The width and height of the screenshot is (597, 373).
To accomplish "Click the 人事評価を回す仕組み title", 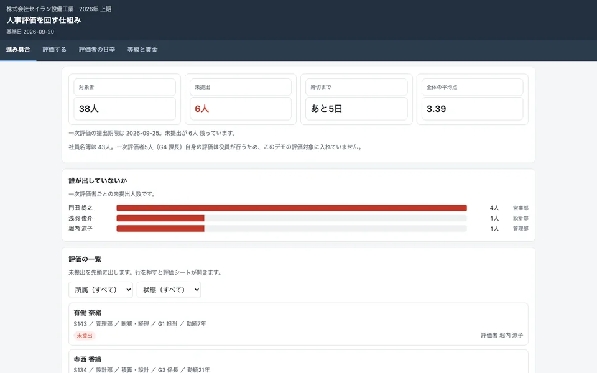I will 44,20.
